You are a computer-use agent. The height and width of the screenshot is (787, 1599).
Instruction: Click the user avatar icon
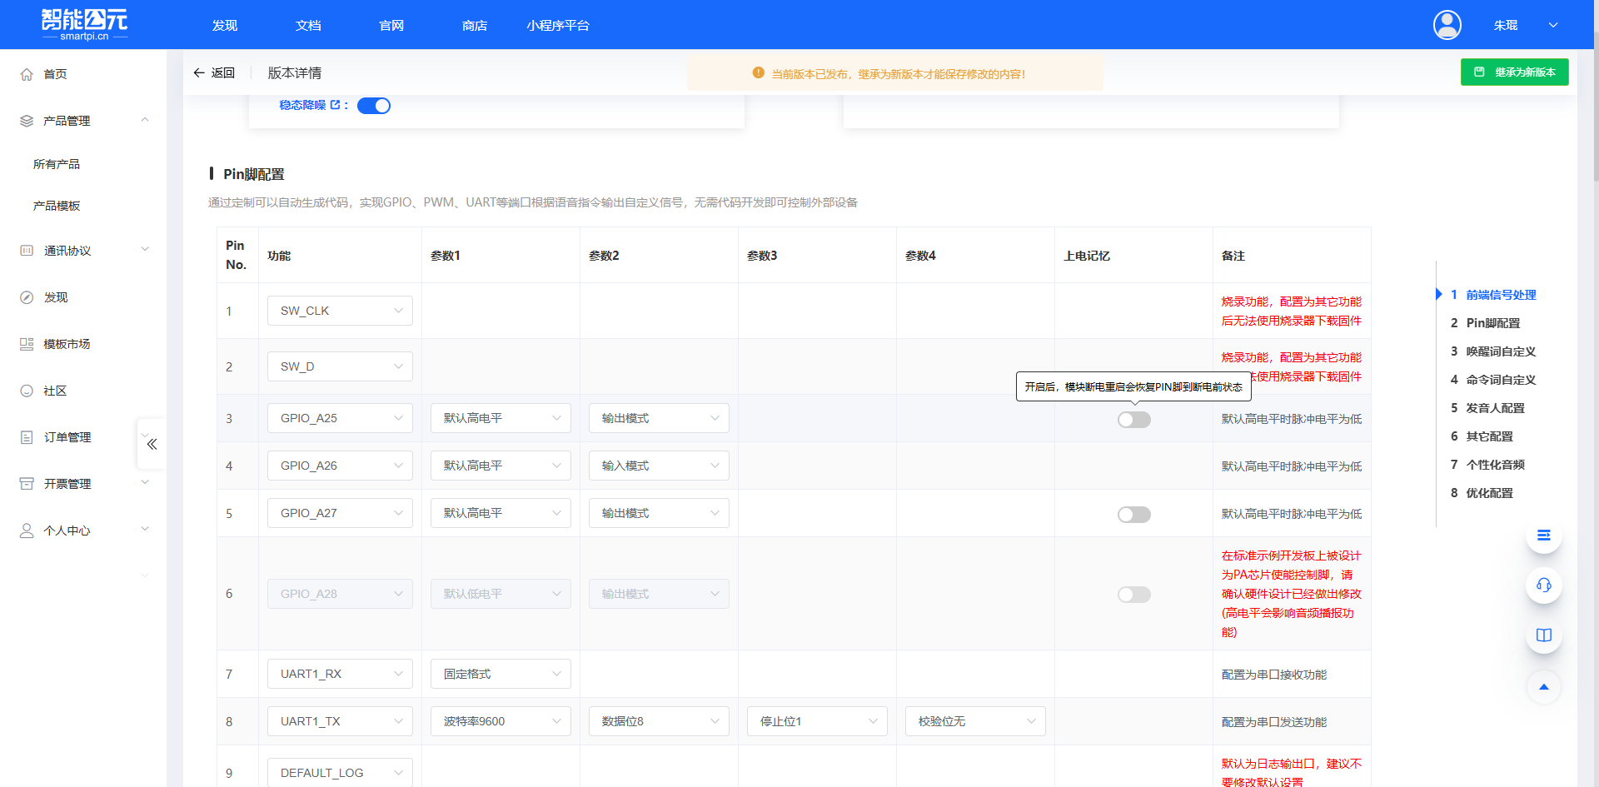[x=1447, y=25]
